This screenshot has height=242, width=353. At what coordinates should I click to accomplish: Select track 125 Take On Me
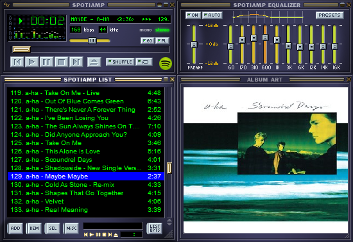(86, 143)
